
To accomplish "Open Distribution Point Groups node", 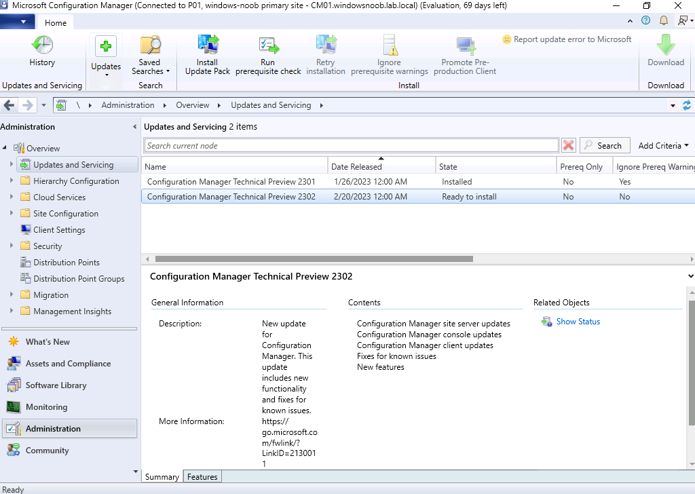I will pos(79,279).
